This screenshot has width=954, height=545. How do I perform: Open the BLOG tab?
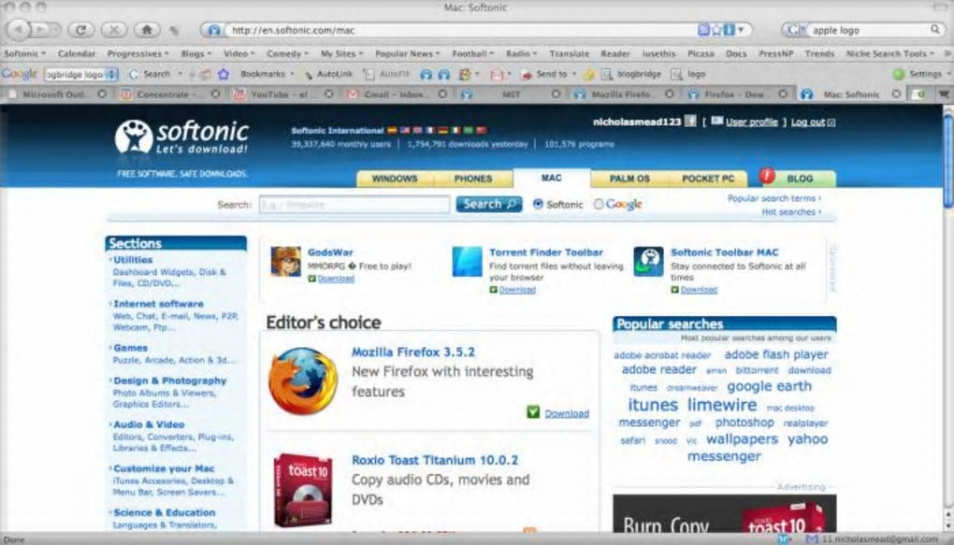[x=799, y=179]
